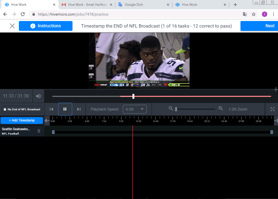Screen dimensions: 278x199
Task: Bookmark this page with the star icon
Action: 254,14
